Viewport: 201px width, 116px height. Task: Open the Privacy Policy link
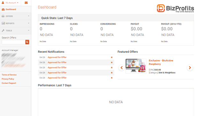(x=8, y=79)
